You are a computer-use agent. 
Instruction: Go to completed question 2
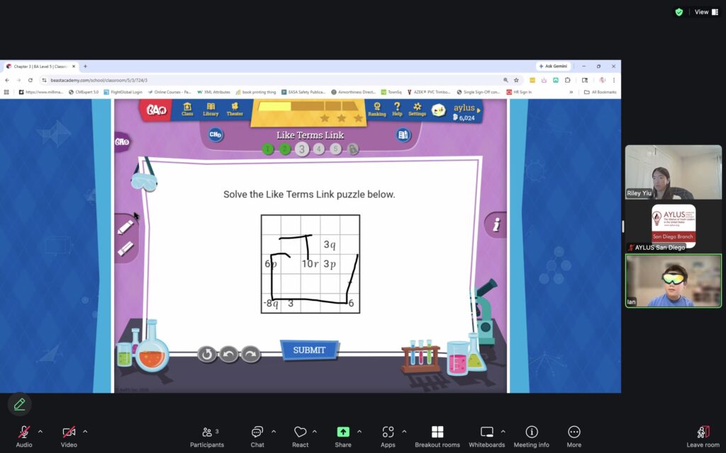tap(284, 149)
